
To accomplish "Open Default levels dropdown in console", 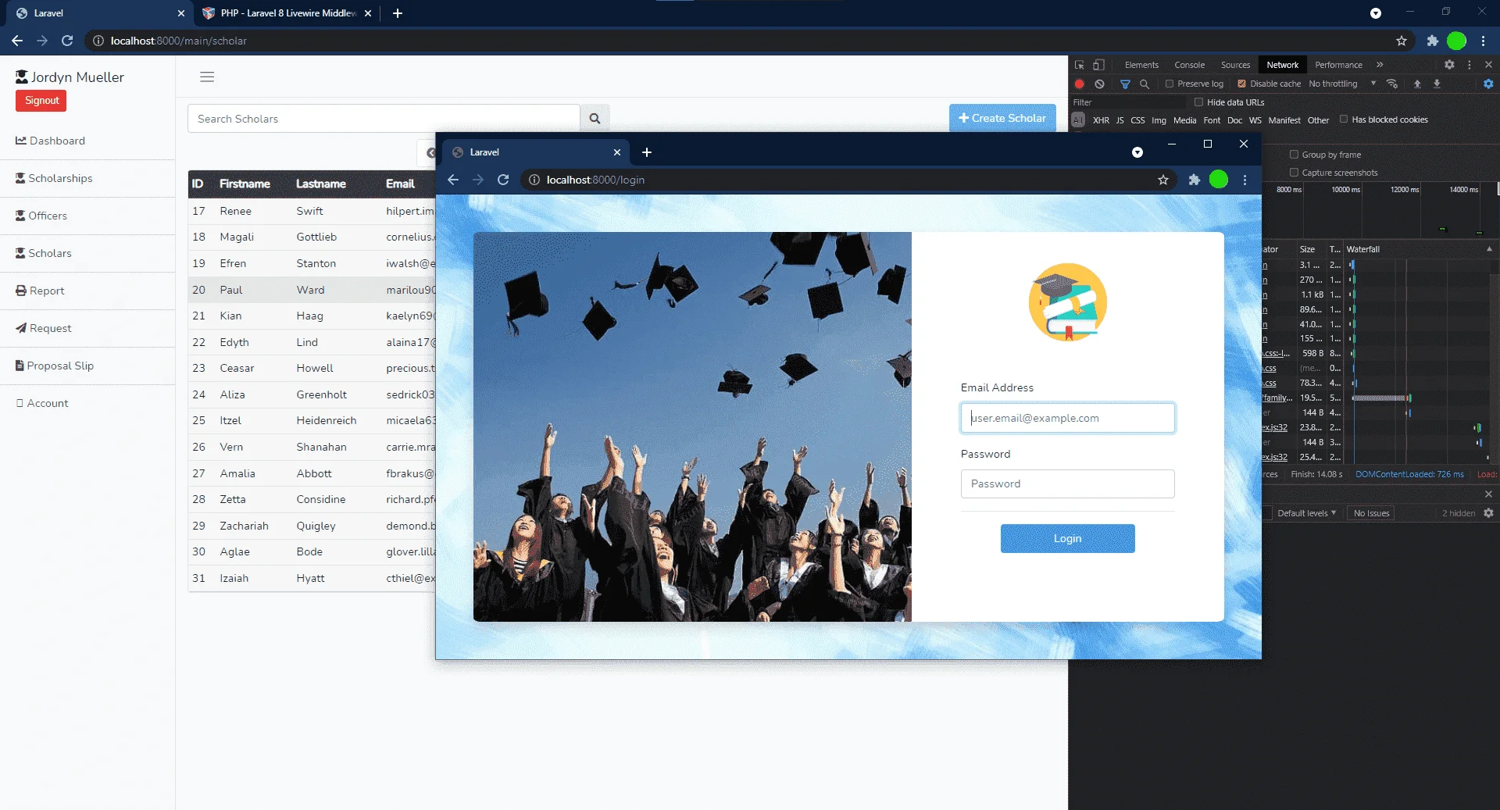I will (x=1306, y=513).
